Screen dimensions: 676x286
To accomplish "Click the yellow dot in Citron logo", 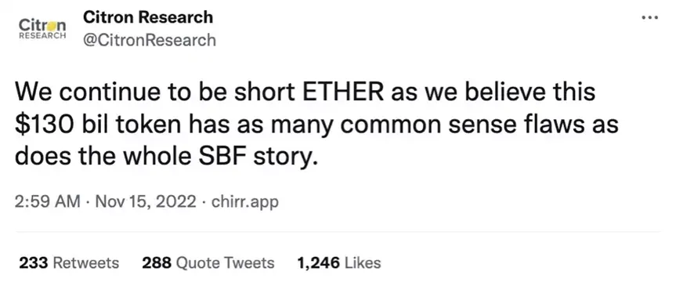I will click(x=51, y=26).
